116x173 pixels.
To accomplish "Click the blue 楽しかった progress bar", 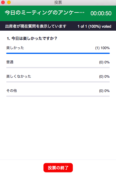I will coord(58,53).
